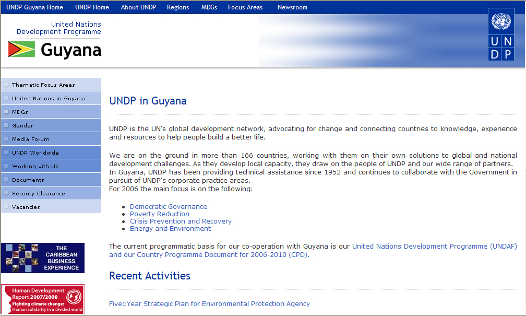Click the Guyana flag icon

pyautogui.click(x=21, y=50)
